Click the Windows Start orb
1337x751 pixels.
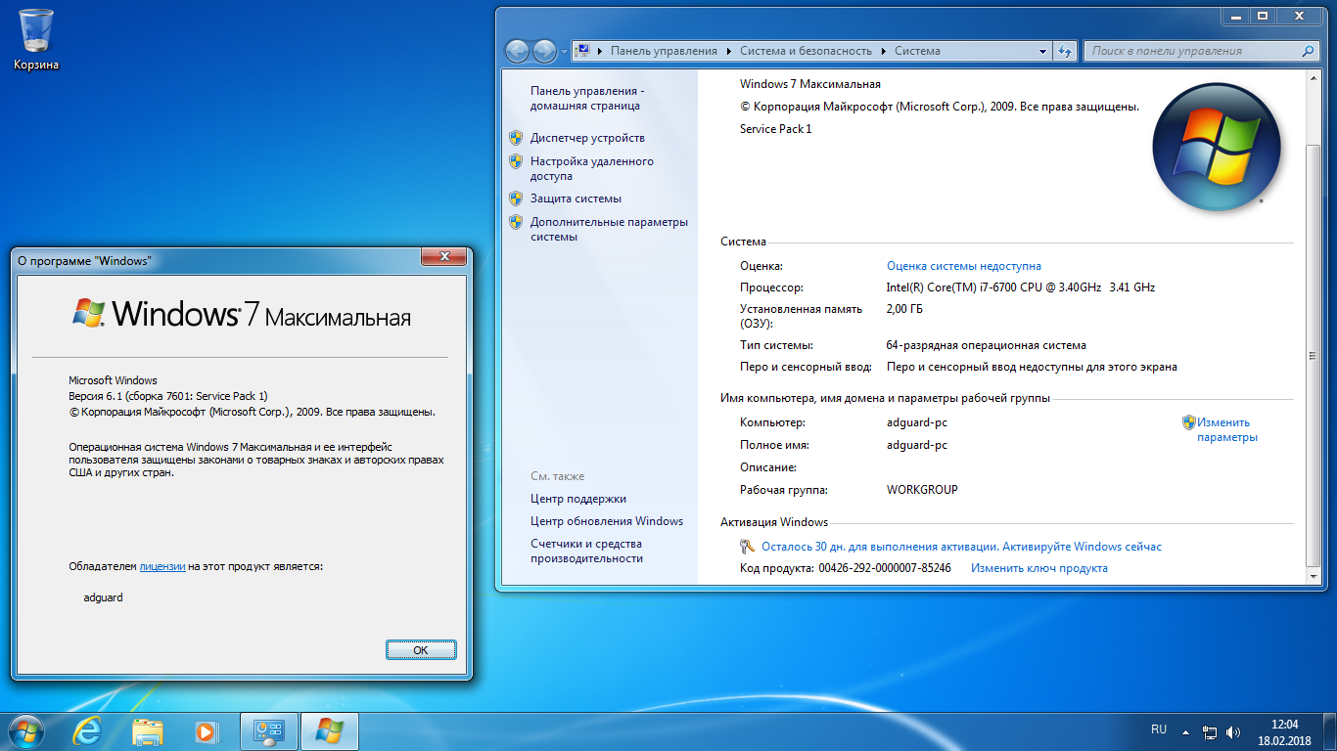pos(25,730)
